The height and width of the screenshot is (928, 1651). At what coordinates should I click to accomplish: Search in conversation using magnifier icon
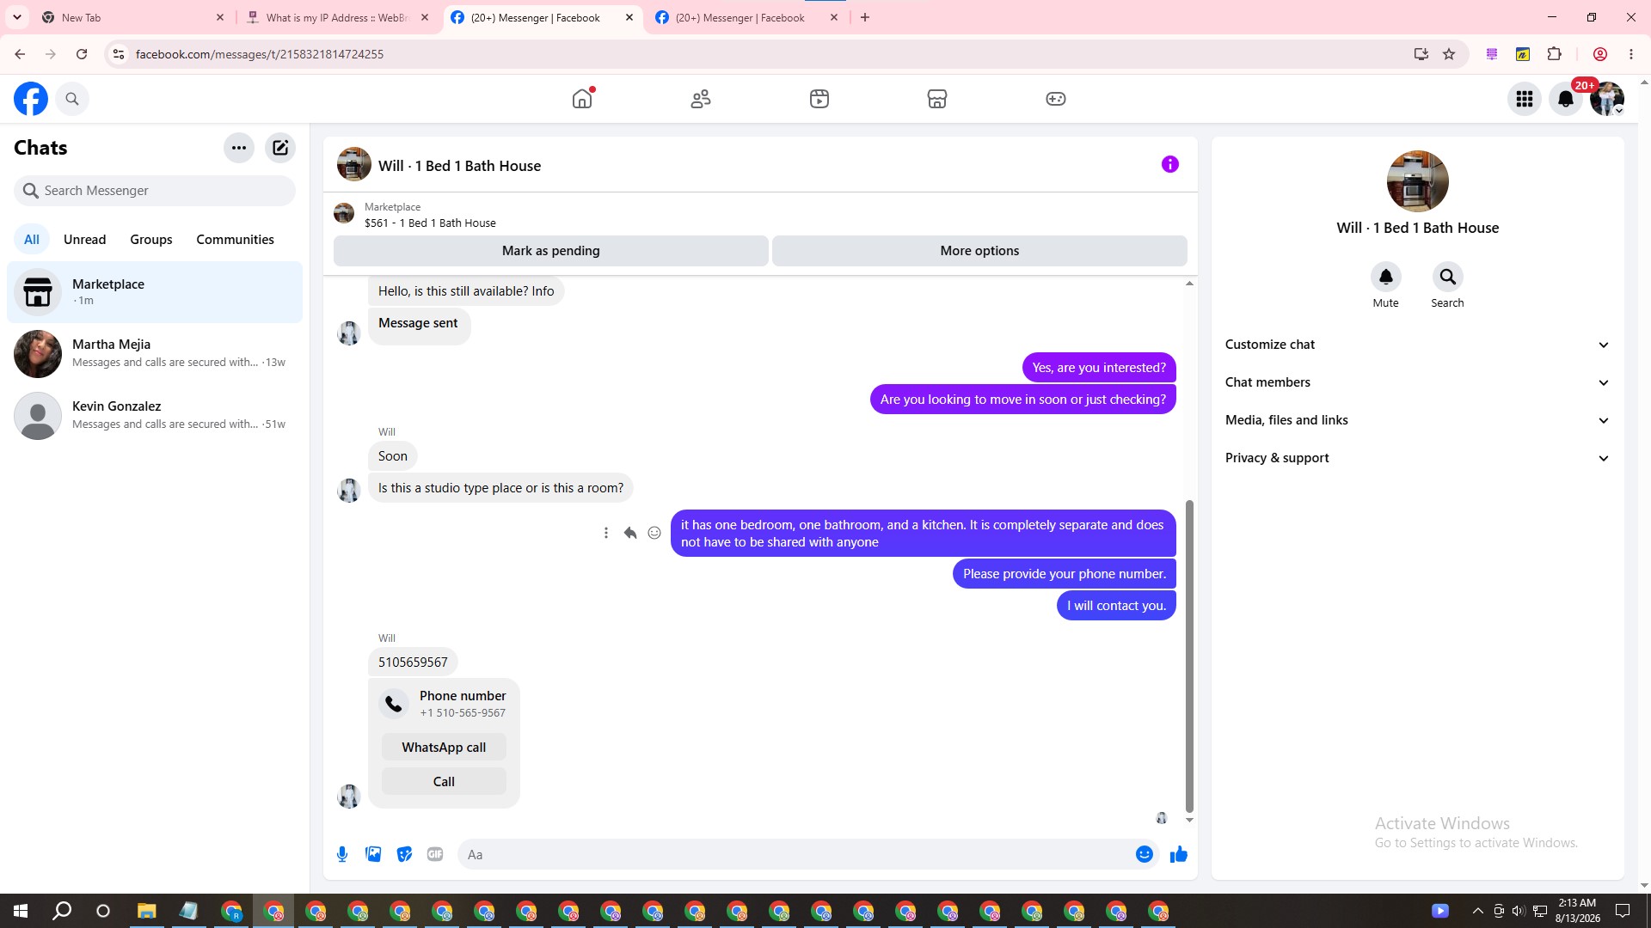click(x=1448, y=277)
